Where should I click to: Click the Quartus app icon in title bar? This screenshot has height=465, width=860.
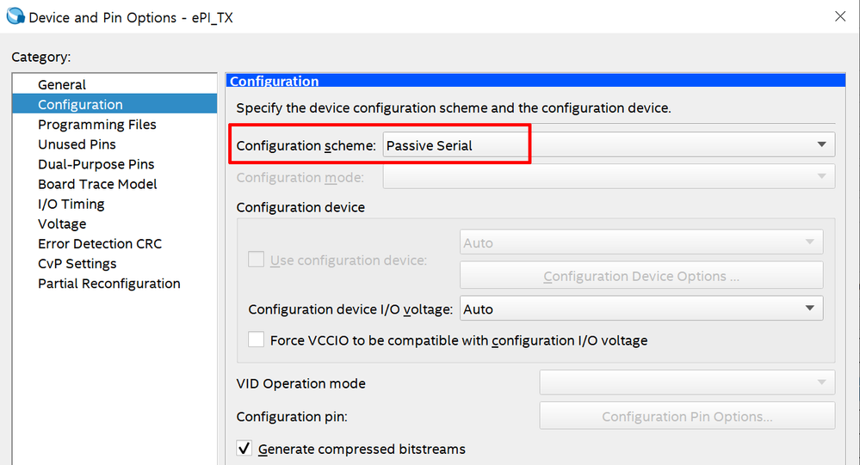coord(15,17)
